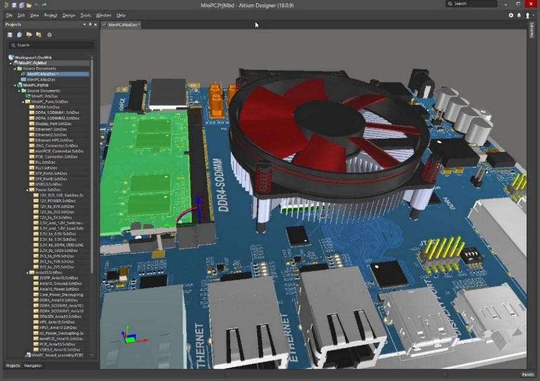
Task: Open the Window menu
Action: pyautogui.click(x=103, y=15)
